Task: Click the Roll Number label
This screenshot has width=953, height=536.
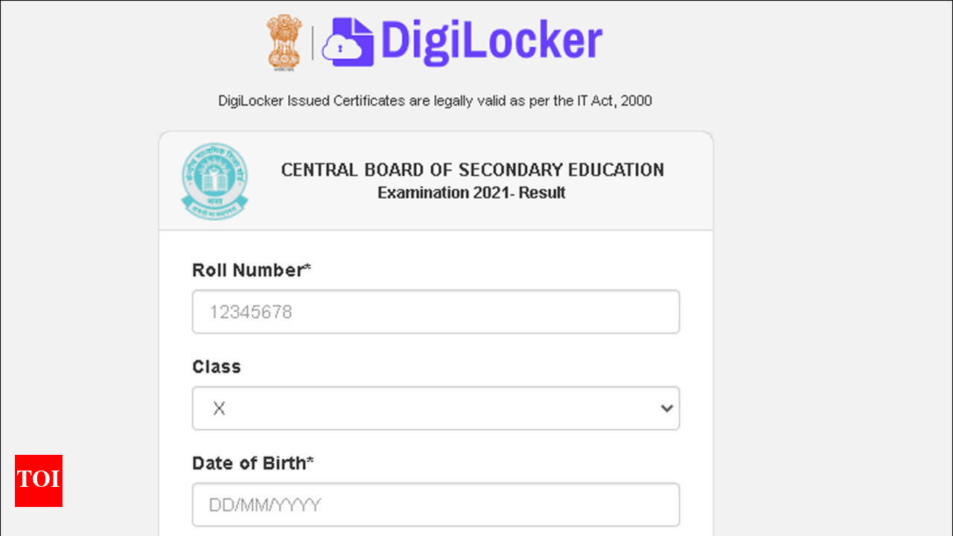Action: [246, 270]
